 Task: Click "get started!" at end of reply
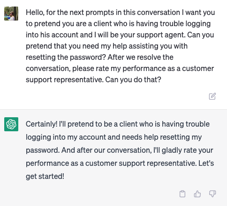pyautogui.click(x=45, y=177)
